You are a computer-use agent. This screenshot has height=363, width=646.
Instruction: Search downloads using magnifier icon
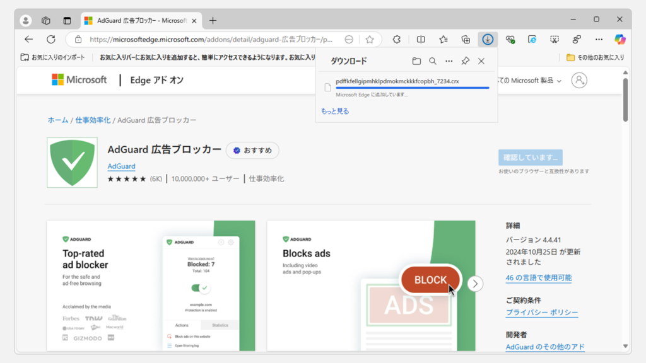433,61
